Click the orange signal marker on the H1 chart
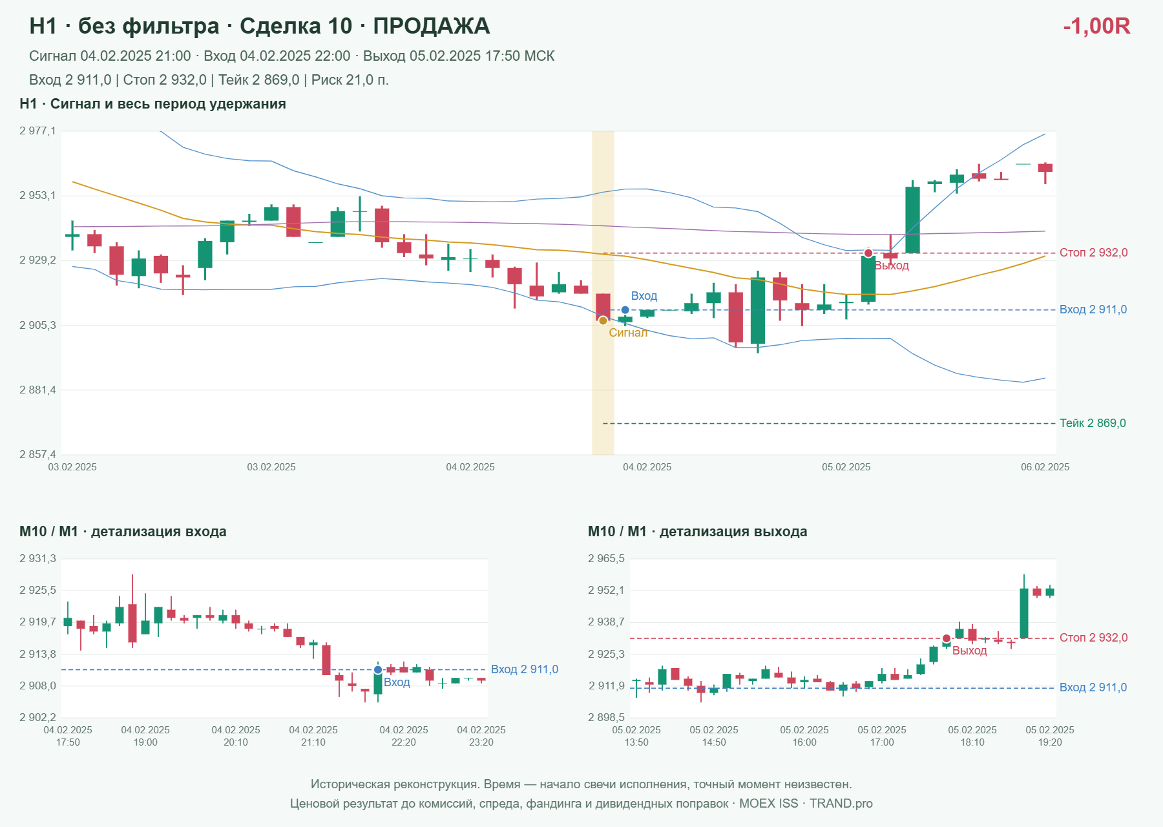 click(603, 320)
